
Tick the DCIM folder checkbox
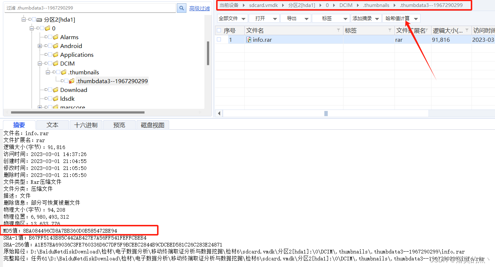coord(50,63)
